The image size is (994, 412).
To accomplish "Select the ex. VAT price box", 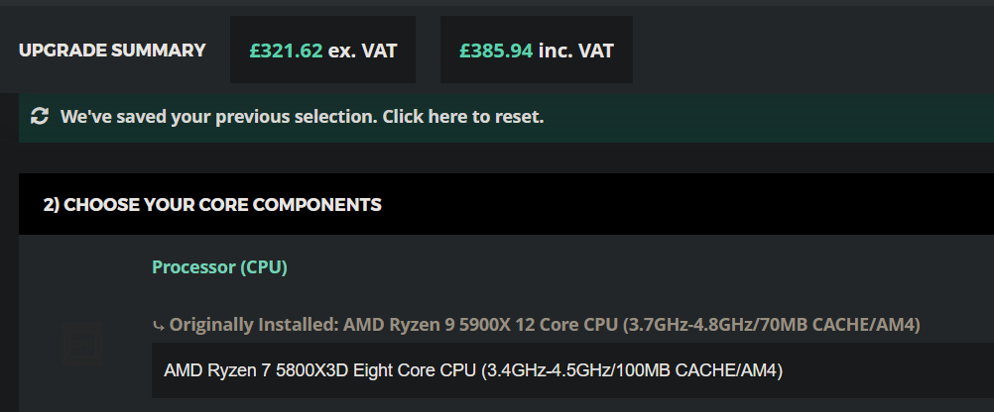I will click(322, 50).
